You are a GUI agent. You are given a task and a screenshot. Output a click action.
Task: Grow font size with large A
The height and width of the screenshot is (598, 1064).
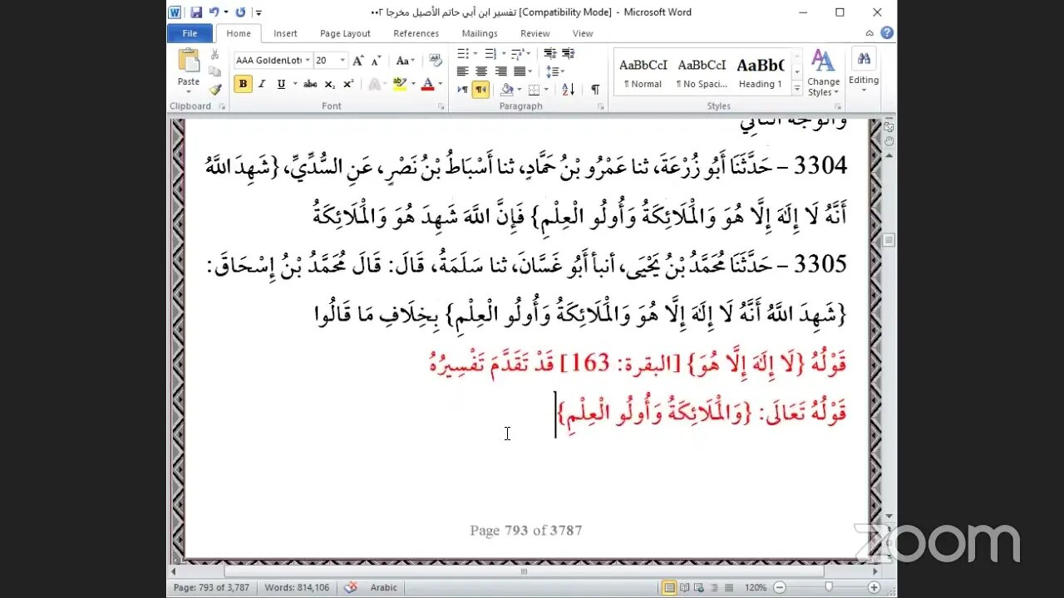(x=357, y=61)
